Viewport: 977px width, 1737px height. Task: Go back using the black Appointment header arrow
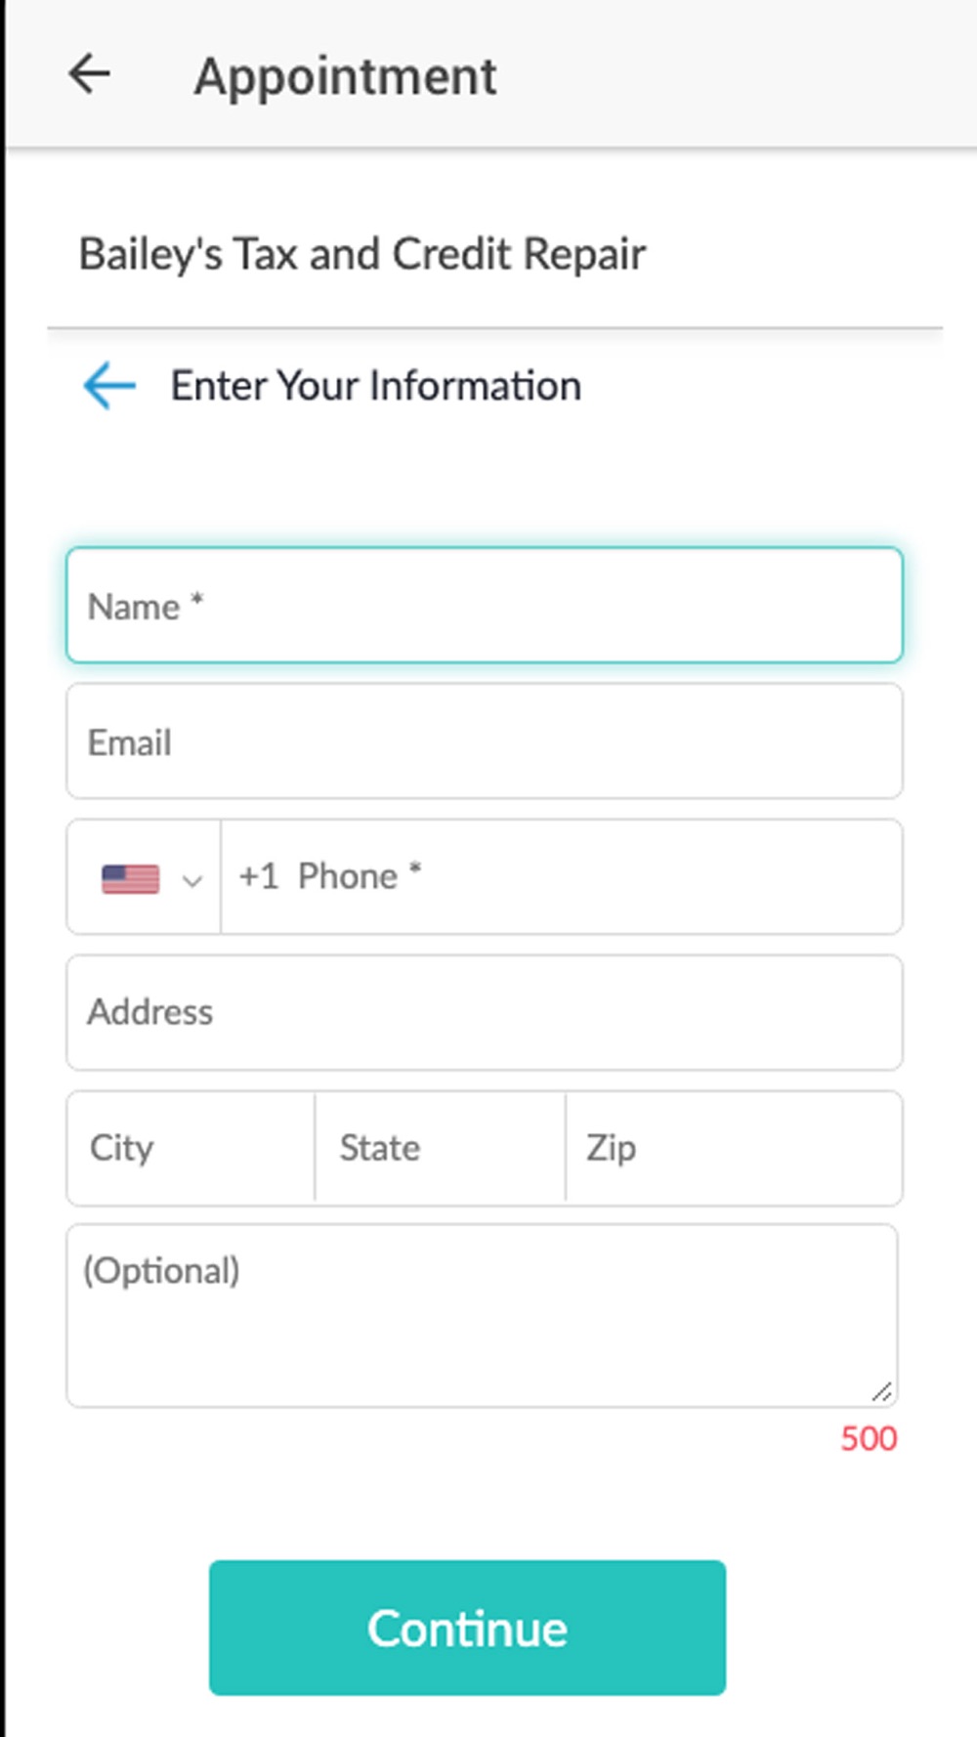(89, 74)
